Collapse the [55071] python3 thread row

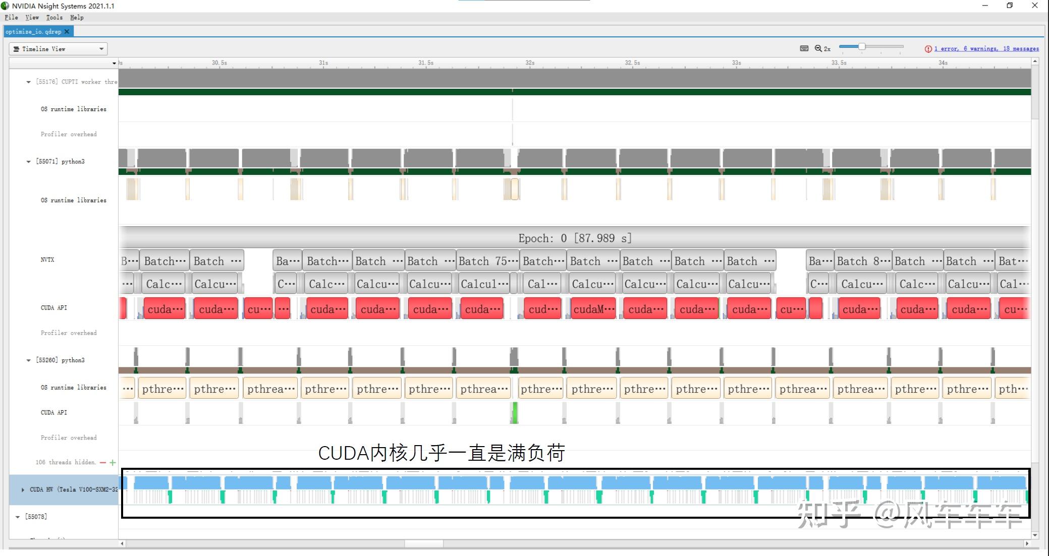tap(28, 161)
